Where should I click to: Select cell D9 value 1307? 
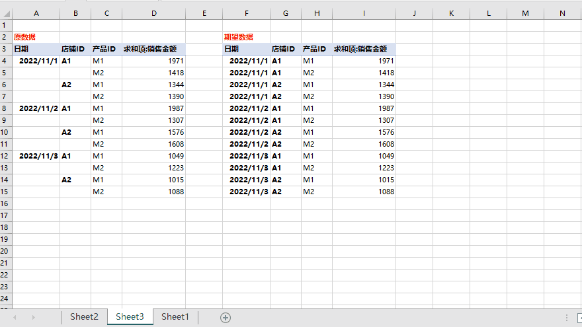click(153, 120)
